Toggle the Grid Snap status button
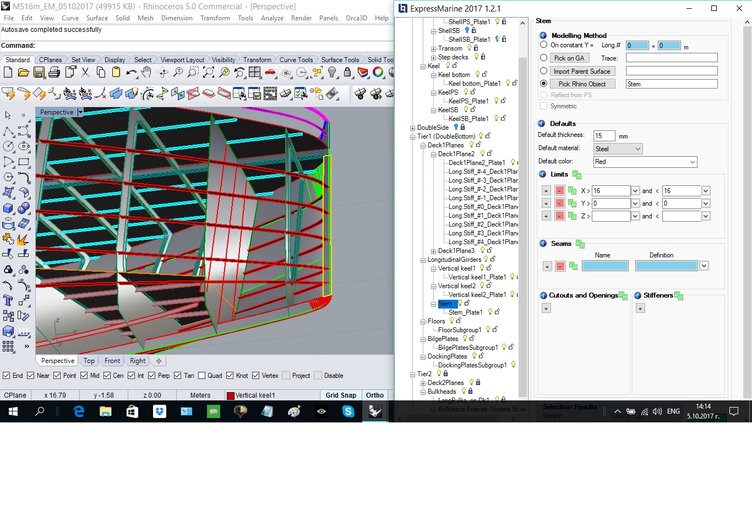 pos(341,395)
